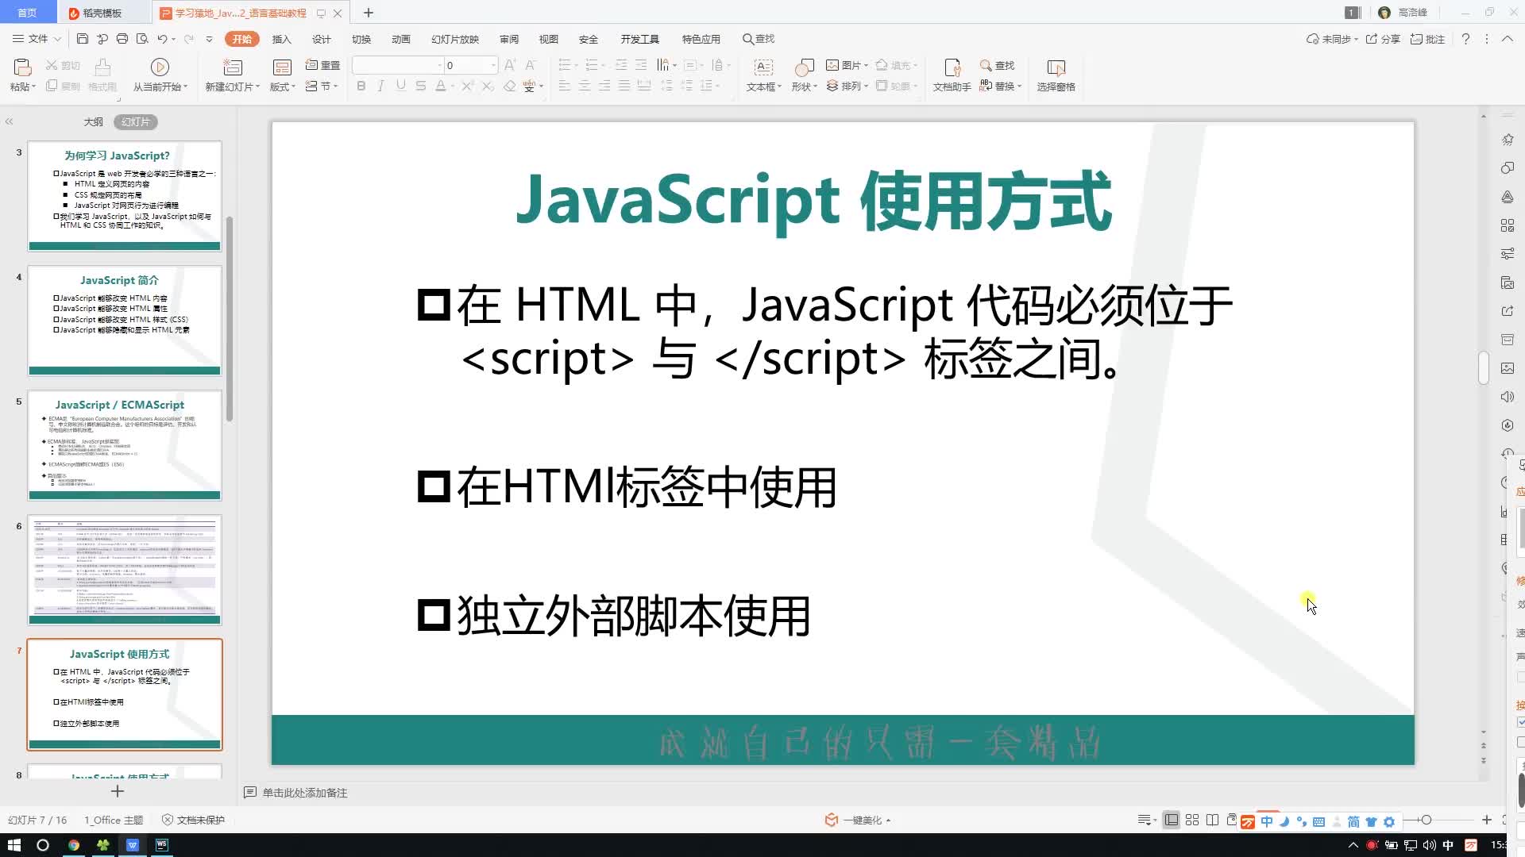Image resolution: width=1525 pixels, height=857 pixels.
Task: Toggle Bold formatting
Action: (x=361, y=86)
